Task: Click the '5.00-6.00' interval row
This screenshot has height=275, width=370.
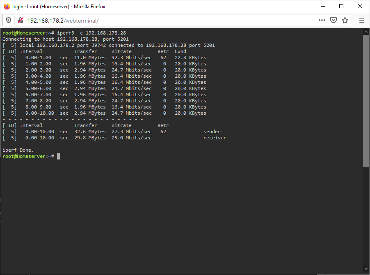Action: click(104, 88)
